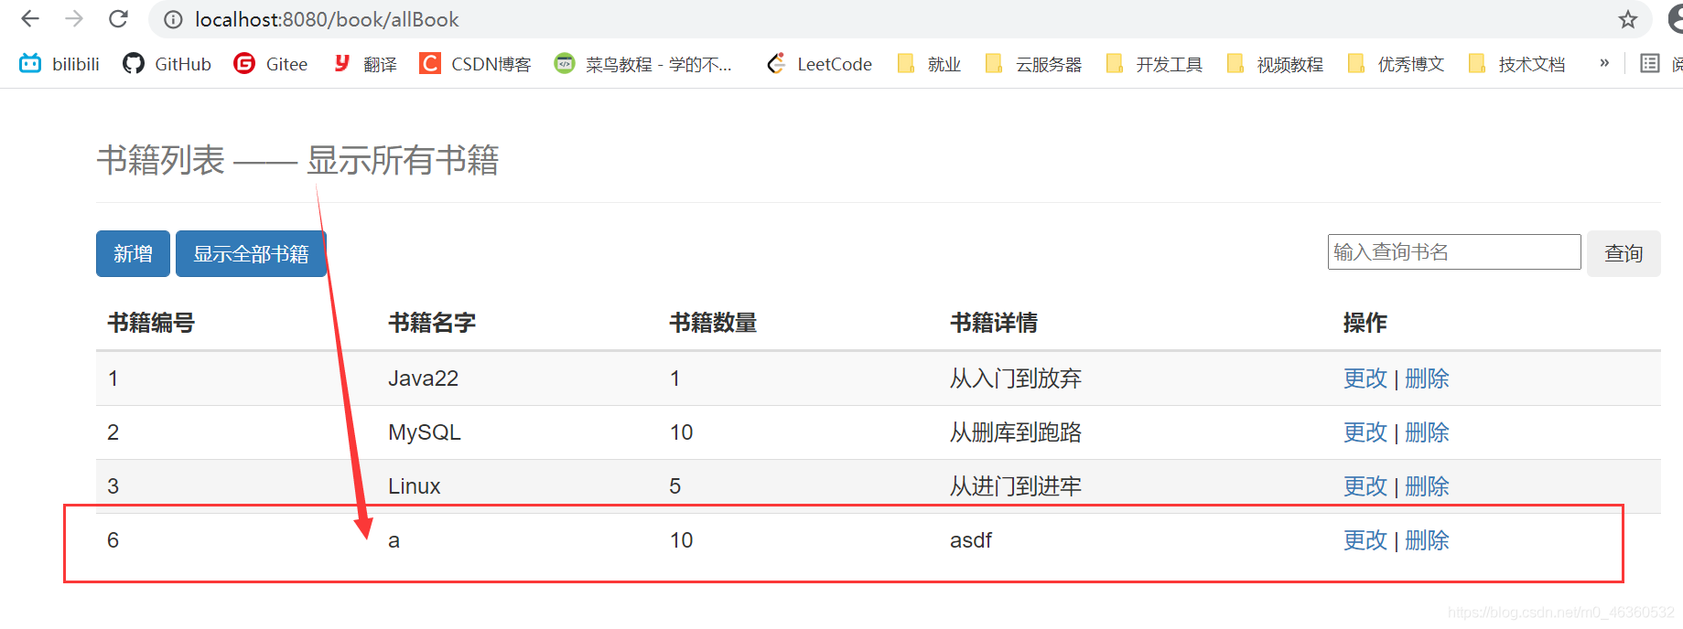The image size is (1683, 629).
Task: Click the 书籍数量 column header
Action: pyautogui.click(x=713, y=323)
